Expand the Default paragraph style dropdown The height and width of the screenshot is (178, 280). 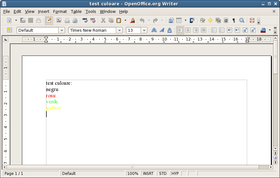(x=62, y=30)
